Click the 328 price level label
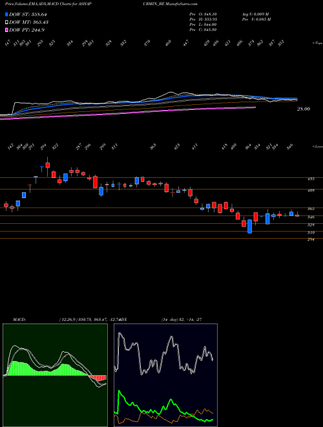 311,225
